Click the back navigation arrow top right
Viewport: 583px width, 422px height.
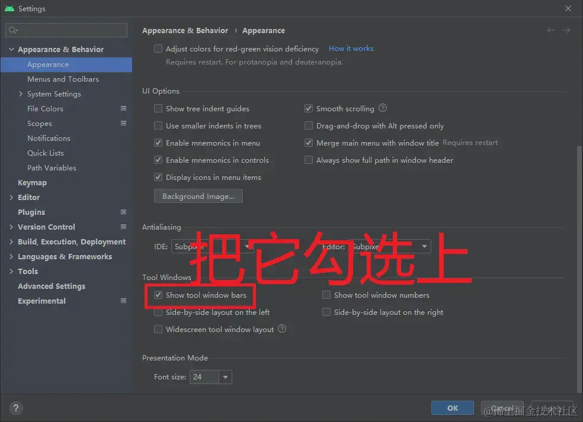click(550, 30)
